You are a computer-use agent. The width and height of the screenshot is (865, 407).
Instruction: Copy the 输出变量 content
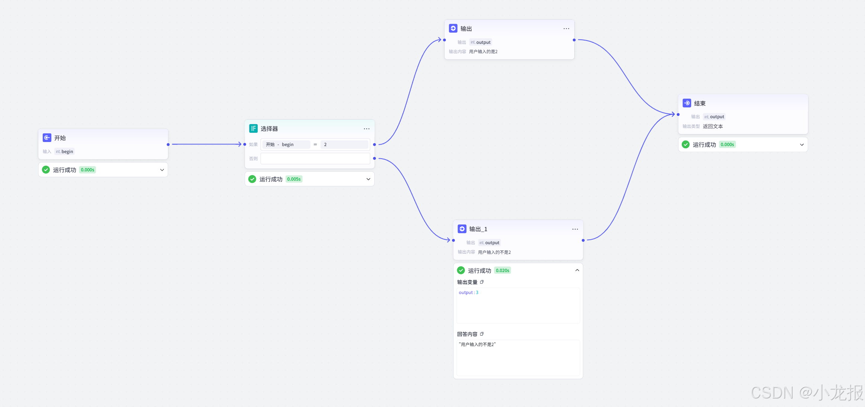(x=482, y=282)
